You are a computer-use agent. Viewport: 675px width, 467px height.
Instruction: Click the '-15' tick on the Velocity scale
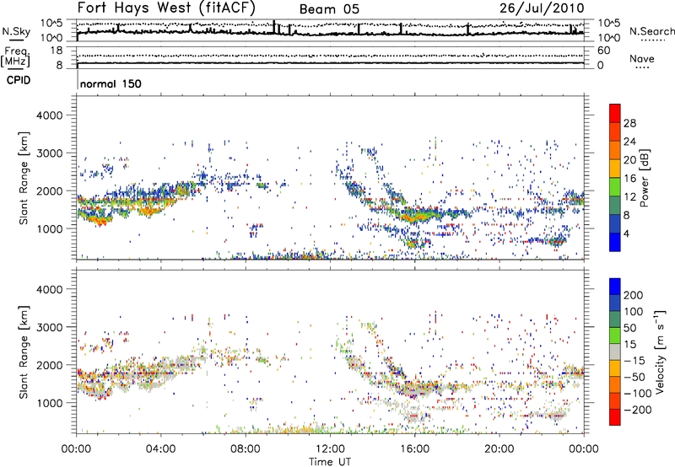pos(634,361)
